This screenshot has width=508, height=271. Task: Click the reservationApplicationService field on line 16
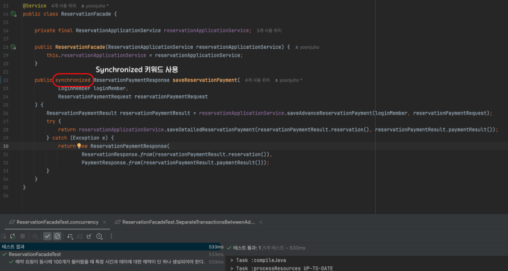coord(206,31)
